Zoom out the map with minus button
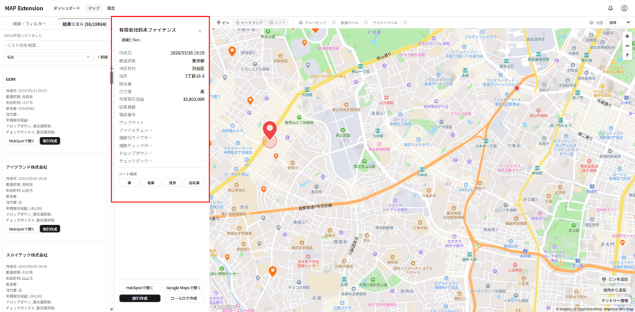 627,46
